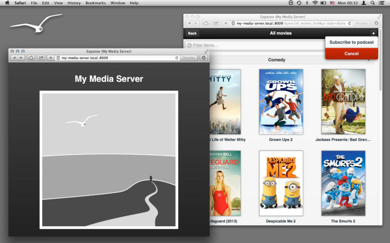Open Spotlight search magnifier

[x=372, y=3]
